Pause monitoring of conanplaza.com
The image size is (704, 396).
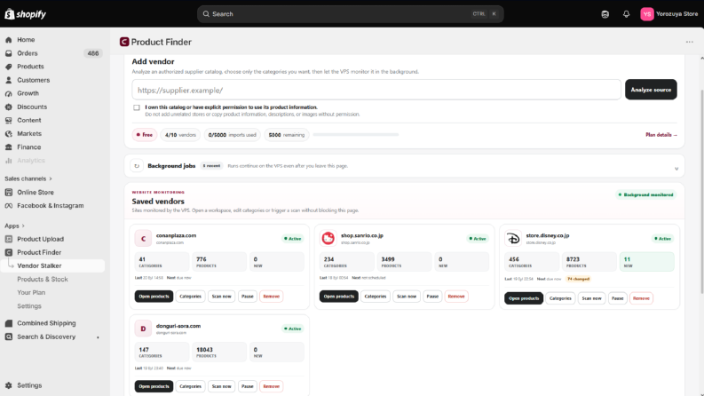(248, 297)
